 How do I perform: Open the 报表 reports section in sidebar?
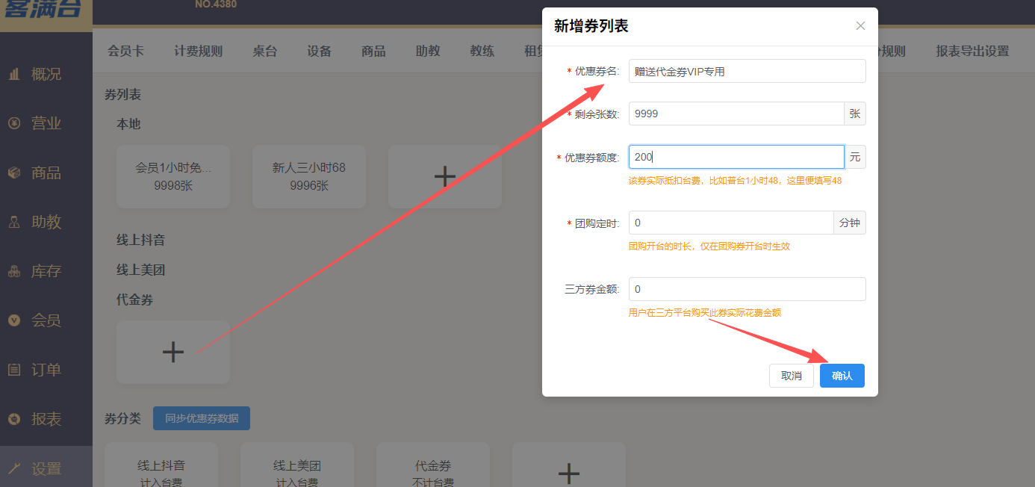coord(46,418)
